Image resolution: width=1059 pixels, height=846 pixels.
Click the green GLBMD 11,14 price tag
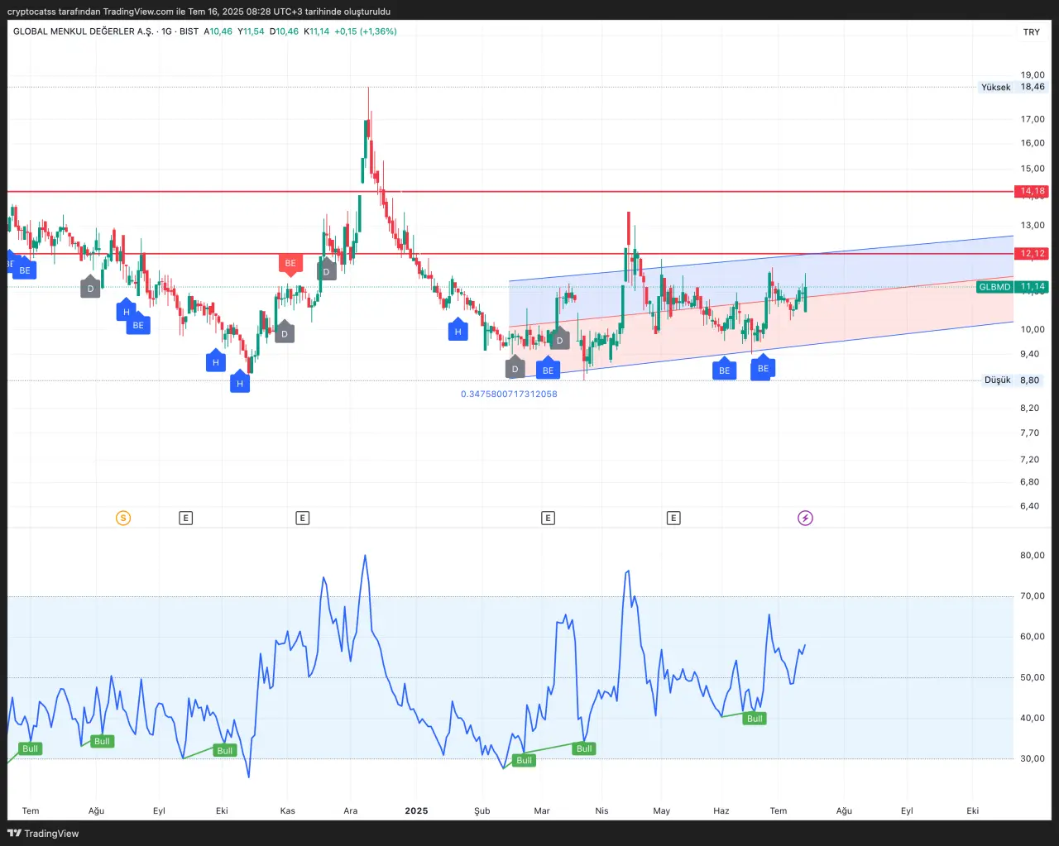[1012, 287]
